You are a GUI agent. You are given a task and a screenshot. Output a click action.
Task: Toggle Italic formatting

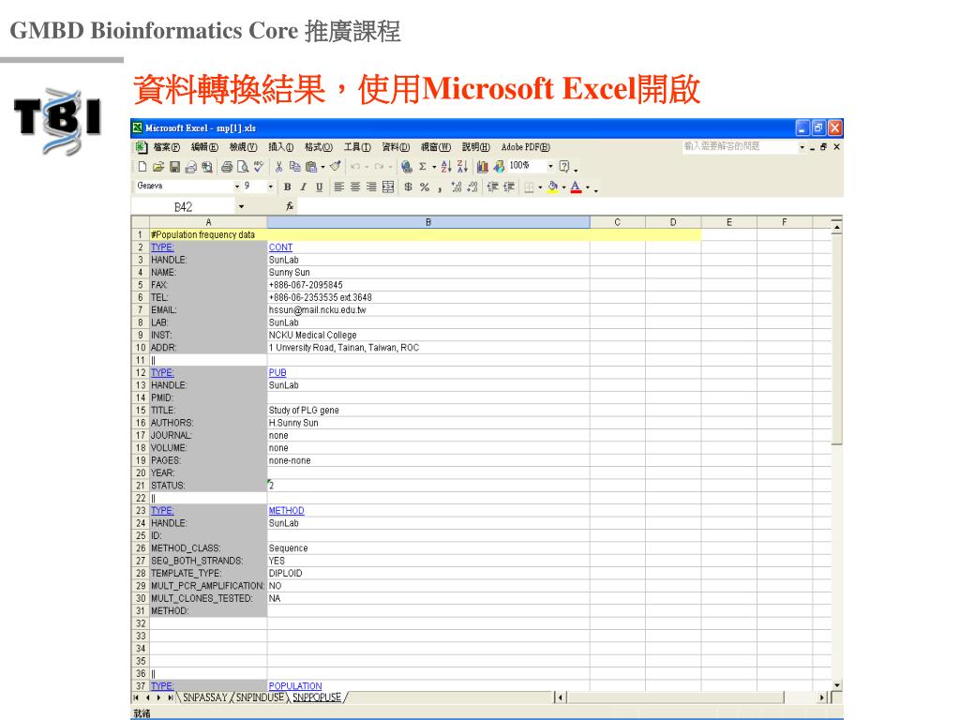coord(303,187)
